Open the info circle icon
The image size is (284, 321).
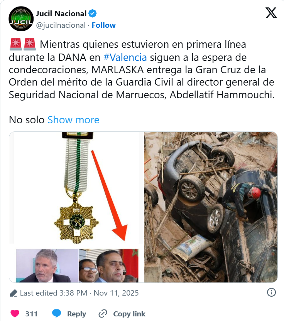click(271, 292)
